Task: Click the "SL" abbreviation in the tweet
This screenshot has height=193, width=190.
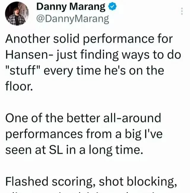Action: pyautogui.click(x=56, y=150)
